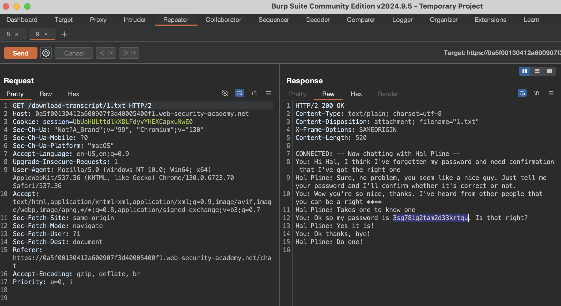
Task: Send the request
Action: click(x=21, y=53)
